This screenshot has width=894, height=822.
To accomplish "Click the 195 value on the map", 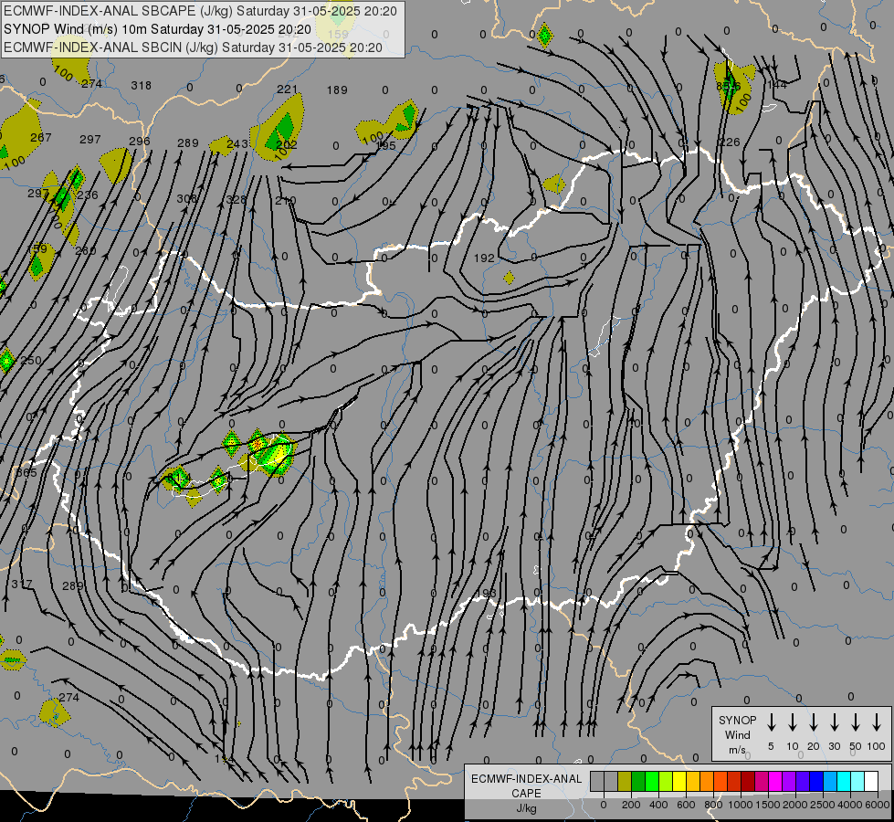I will pyautogui.click(x=386, y=145).
